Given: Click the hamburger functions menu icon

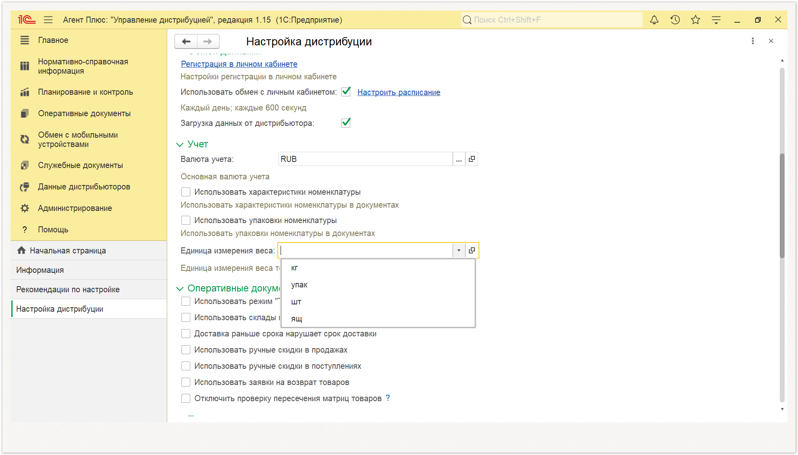Looking at the screenshot, I should [x=48, y=20].
